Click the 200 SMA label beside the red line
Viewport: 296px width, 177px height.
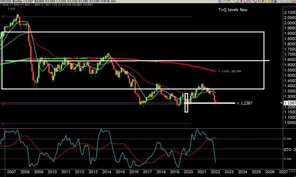point(230,71)
